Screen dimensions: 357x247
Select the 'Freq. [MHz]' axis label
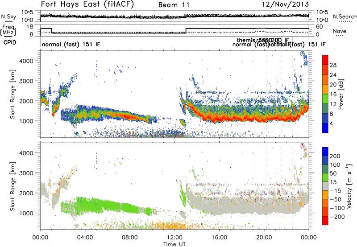[x=8, y=30]
